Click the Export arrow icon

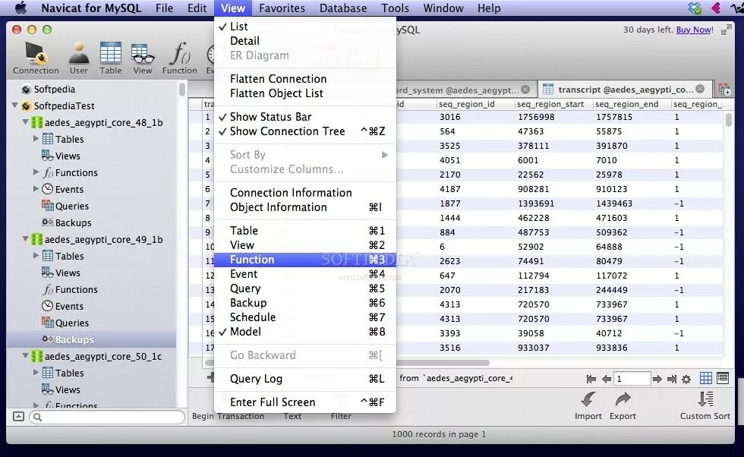tap(623, 399)
